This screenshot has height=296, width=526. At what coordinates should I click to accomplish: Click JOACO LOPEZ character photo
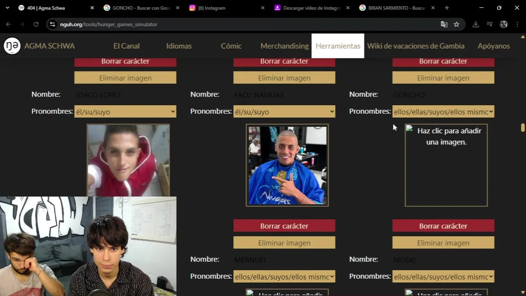[x=128, y=160]
